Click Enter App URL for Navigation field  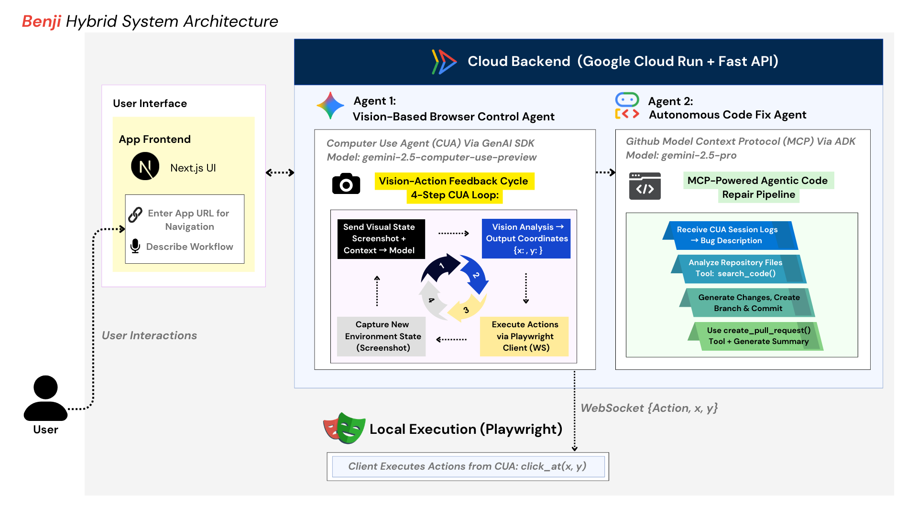pos(188,220)
